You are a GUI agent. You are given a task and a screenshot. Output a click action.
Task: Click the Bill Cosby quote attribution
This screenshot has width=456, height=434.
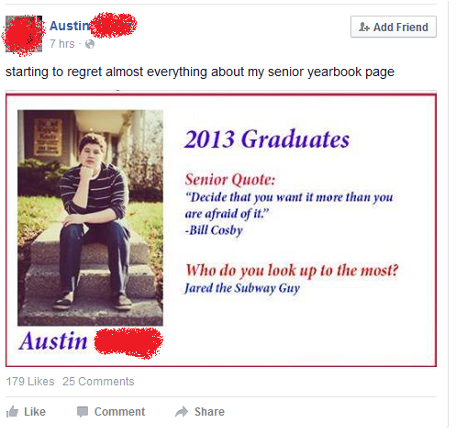[214, 230]
